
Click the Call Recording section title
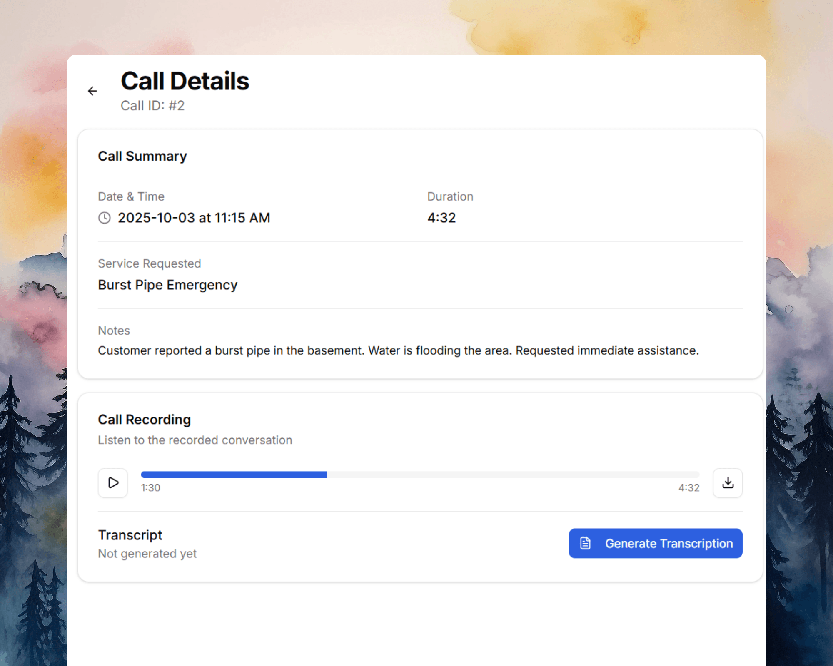coord(144,420)
